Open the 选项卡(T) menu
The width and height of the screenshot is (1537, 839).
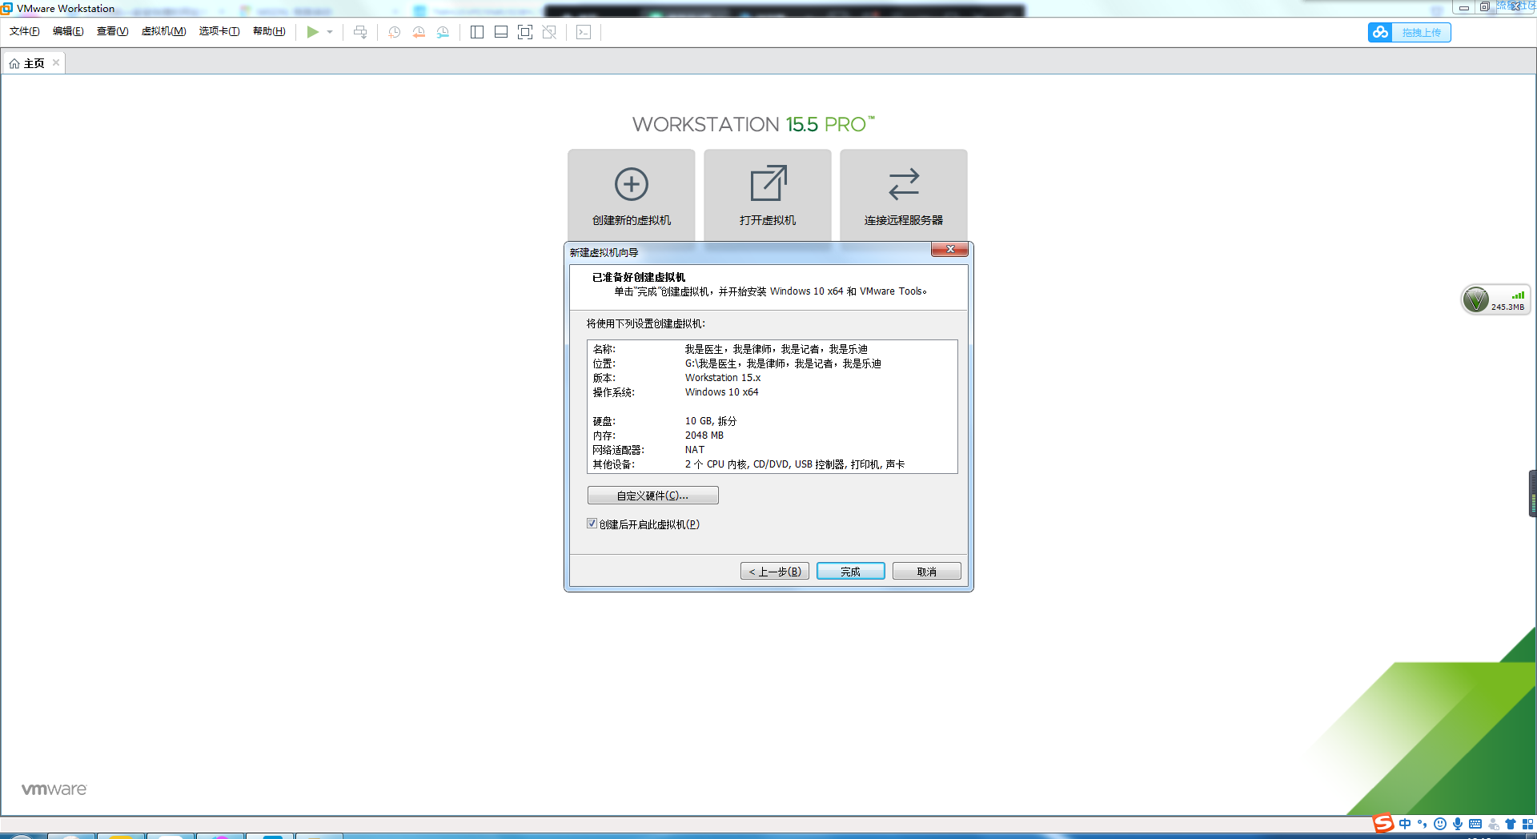tap(219, 31)
